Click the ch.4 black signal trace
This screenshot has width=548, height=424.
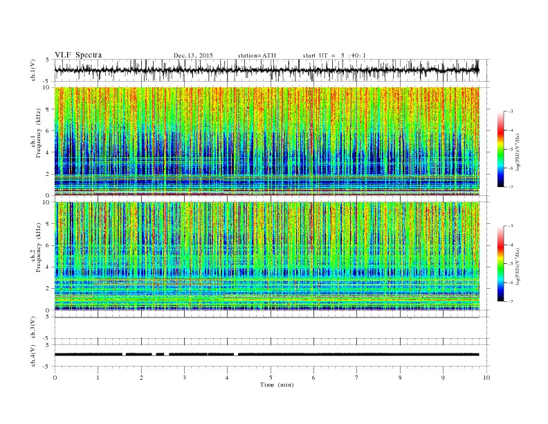267,355
